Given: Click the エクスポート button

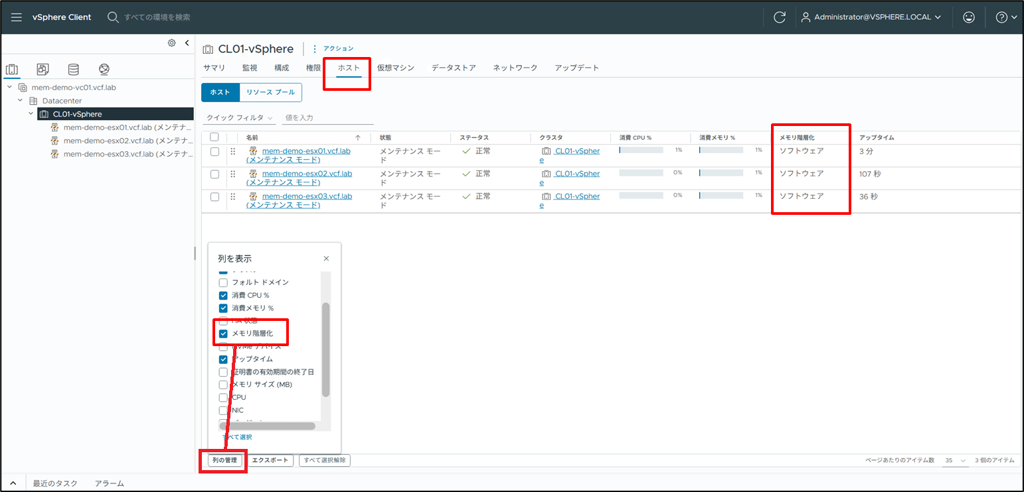Looking at the screenshot, I should [x=270, y=460].
